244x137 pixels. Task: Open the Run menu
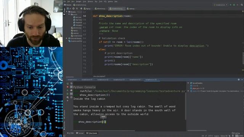pyautogui.click(x=96, y=2)
